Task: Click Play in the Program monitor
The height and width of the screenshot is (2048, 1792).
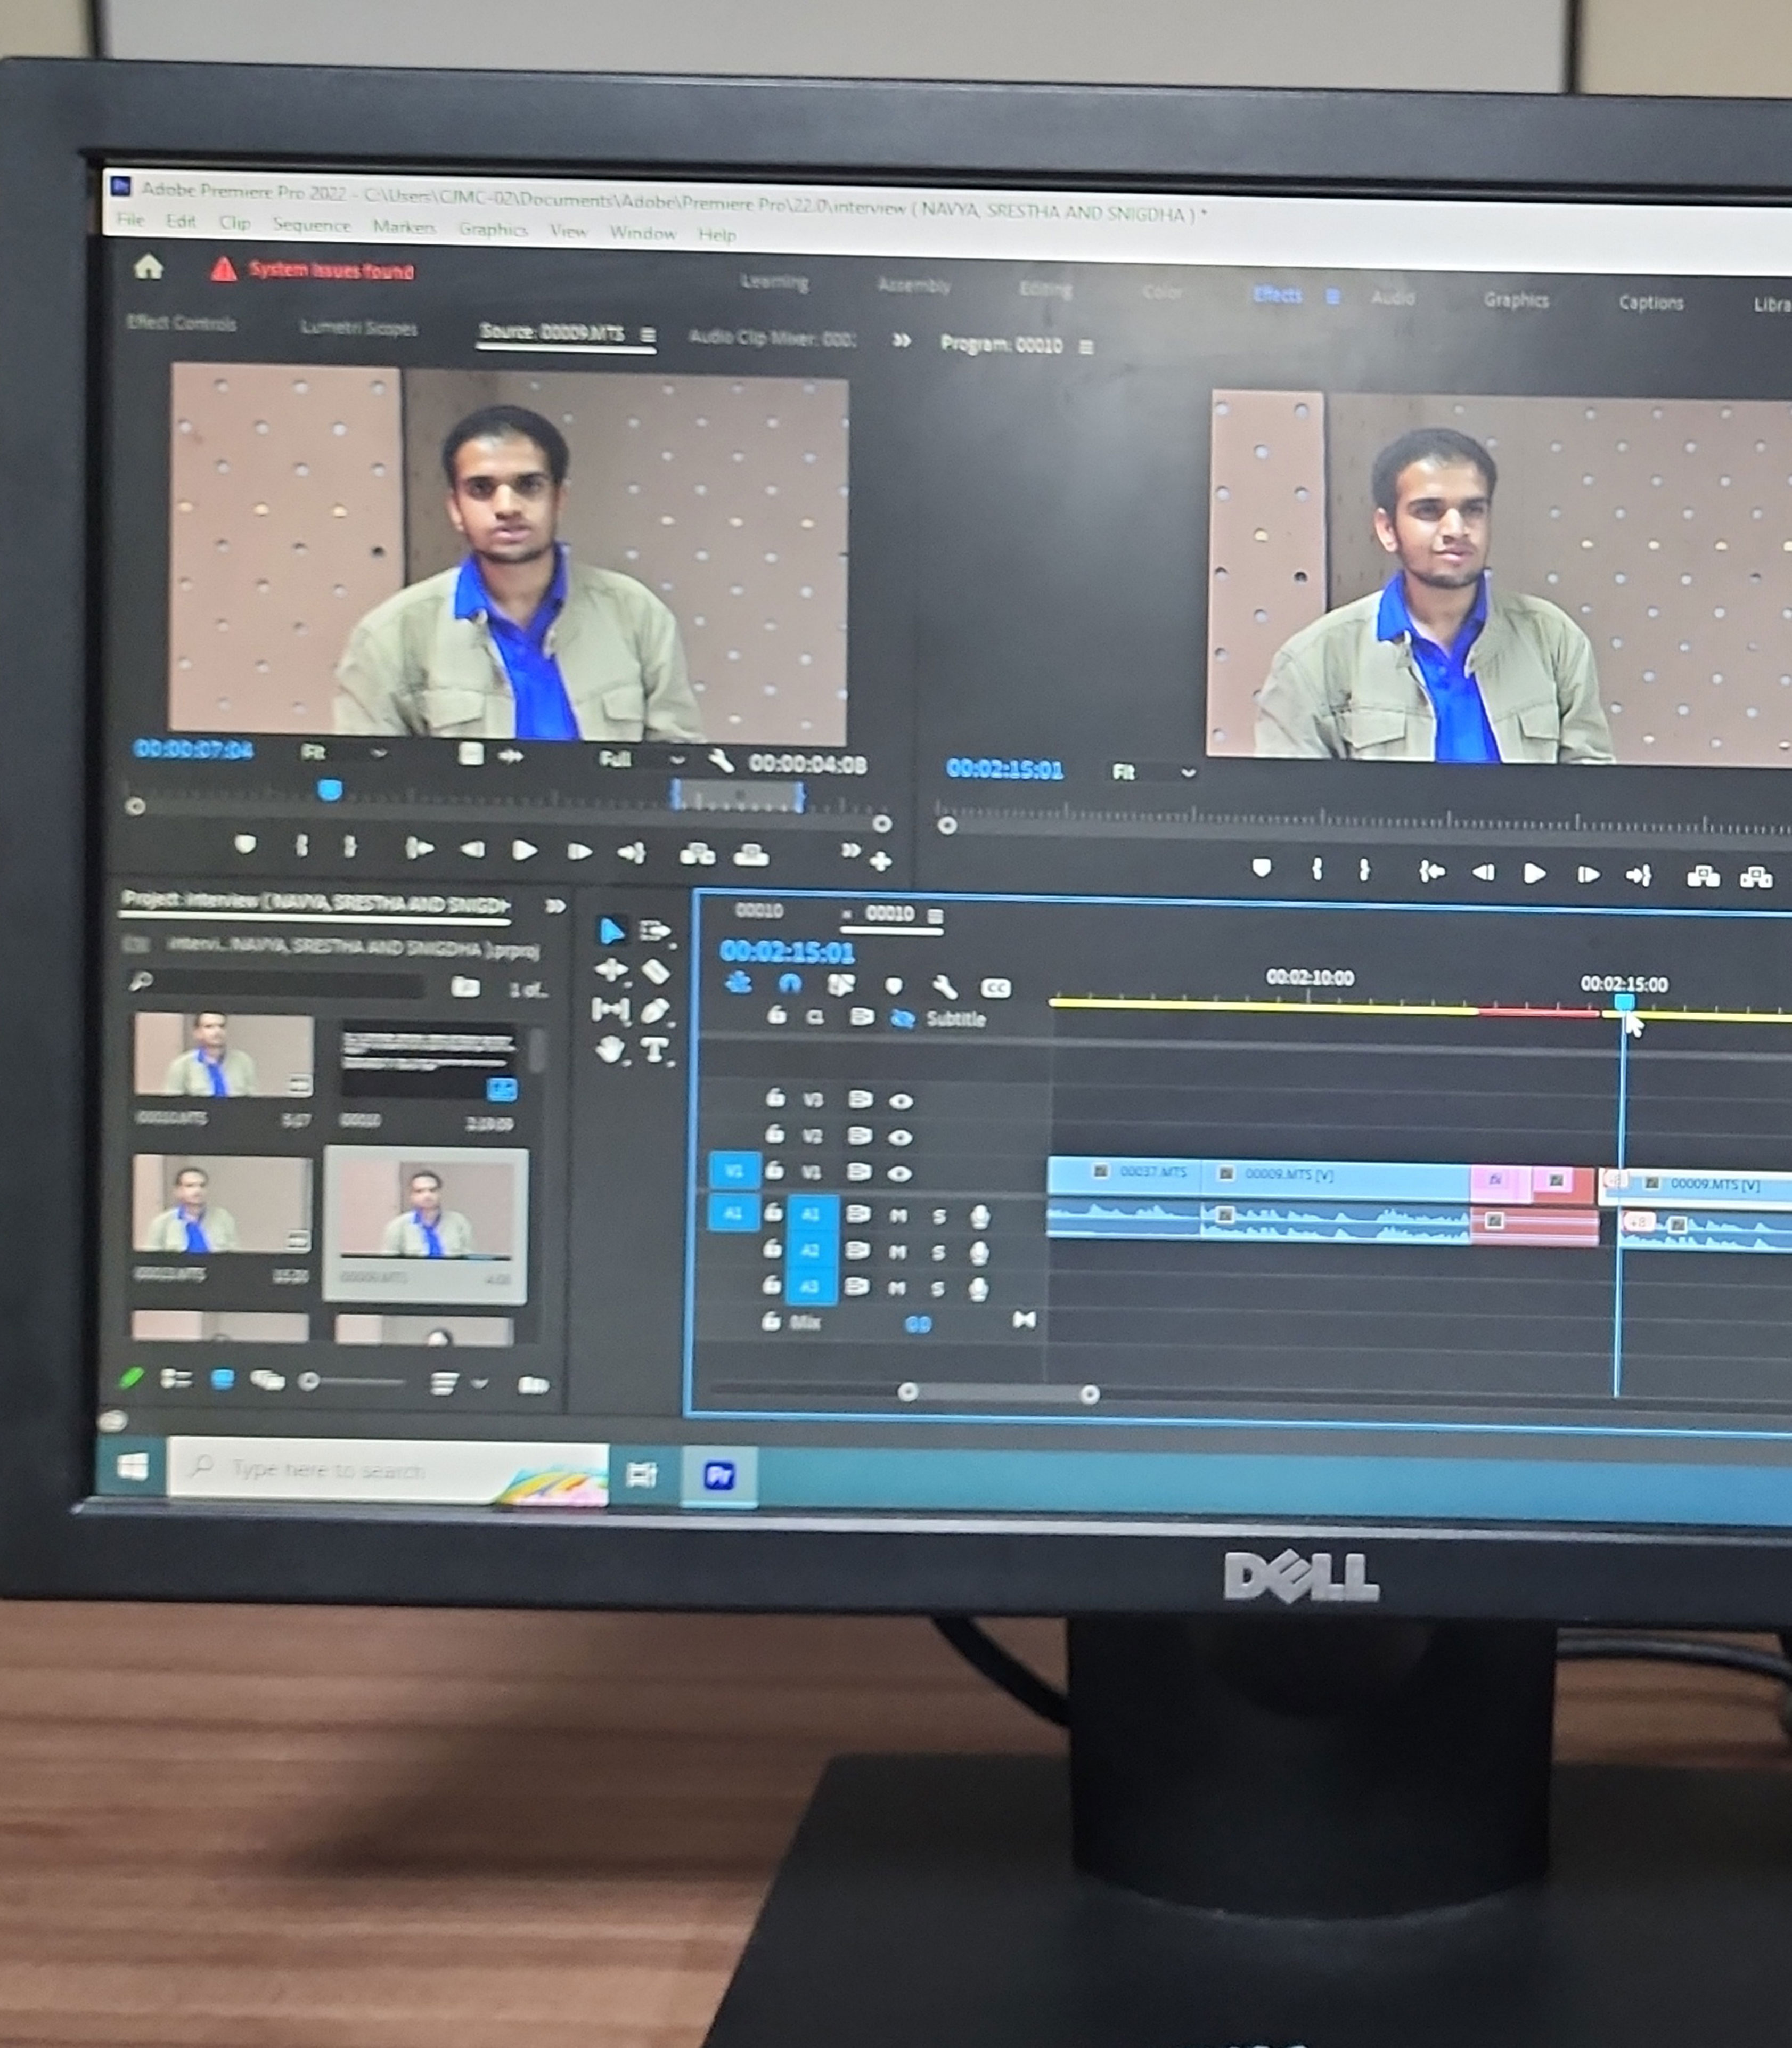Action: coord(1534,874)
